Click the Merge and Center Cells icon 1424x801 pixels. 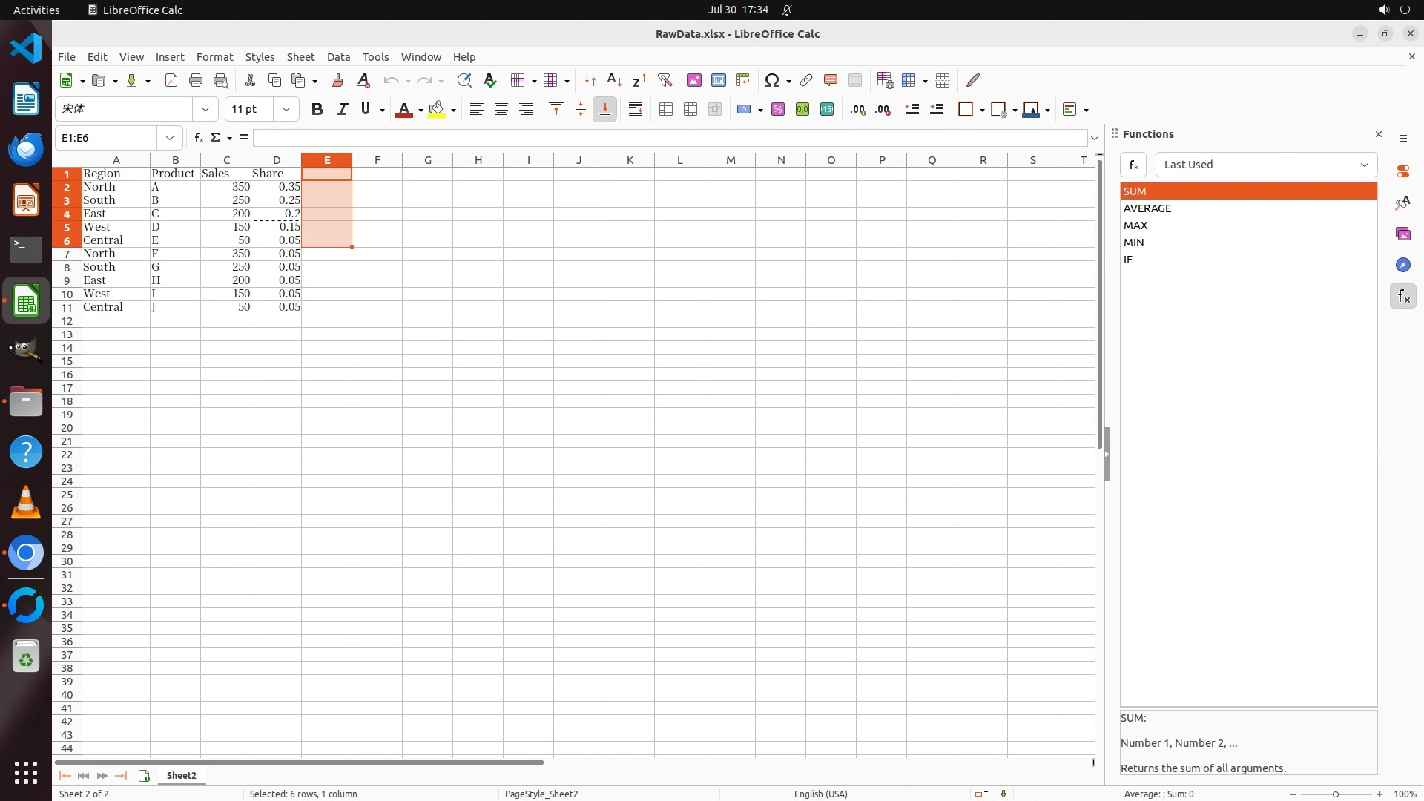pos(666,110)
